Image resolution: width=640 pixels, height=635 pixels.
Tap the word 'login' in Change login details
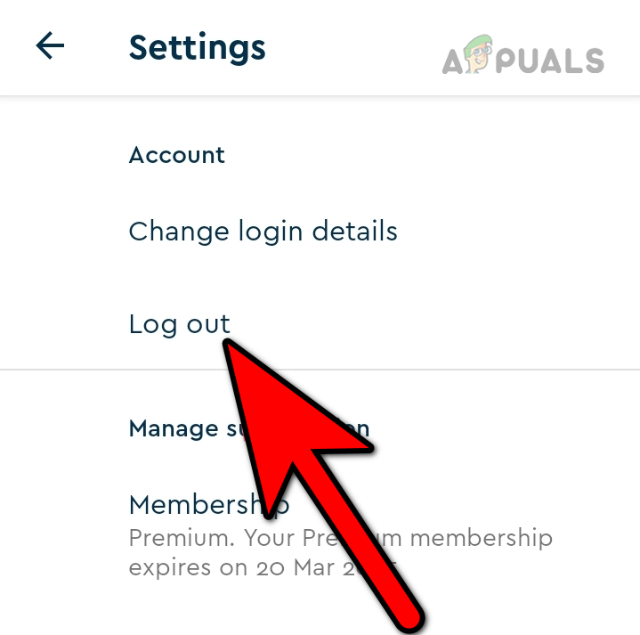[271, 232]
